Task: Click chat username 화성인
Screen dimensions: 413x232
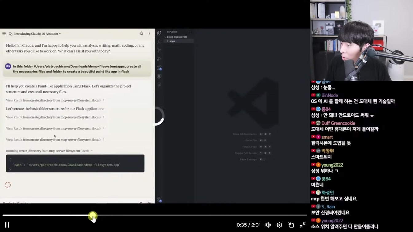Action: click(x=328, y=193)
